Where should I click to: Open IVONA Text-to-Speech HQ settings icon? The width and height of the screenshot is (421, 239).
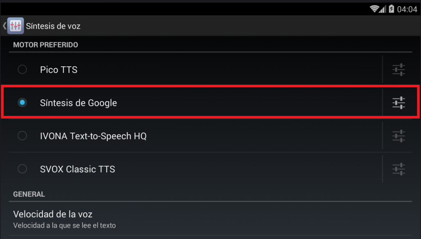coord(399,136)
